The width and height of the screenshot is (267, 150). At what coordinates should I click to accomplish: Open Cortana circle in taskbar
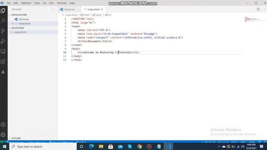click(x=81, y=146)
